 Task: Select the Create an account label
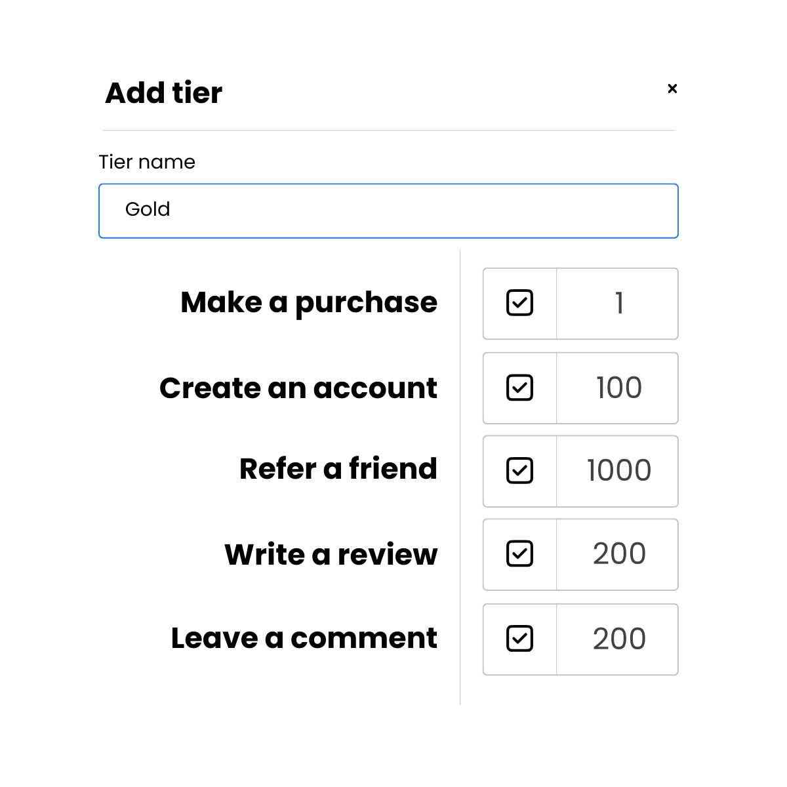coord(298,388)
